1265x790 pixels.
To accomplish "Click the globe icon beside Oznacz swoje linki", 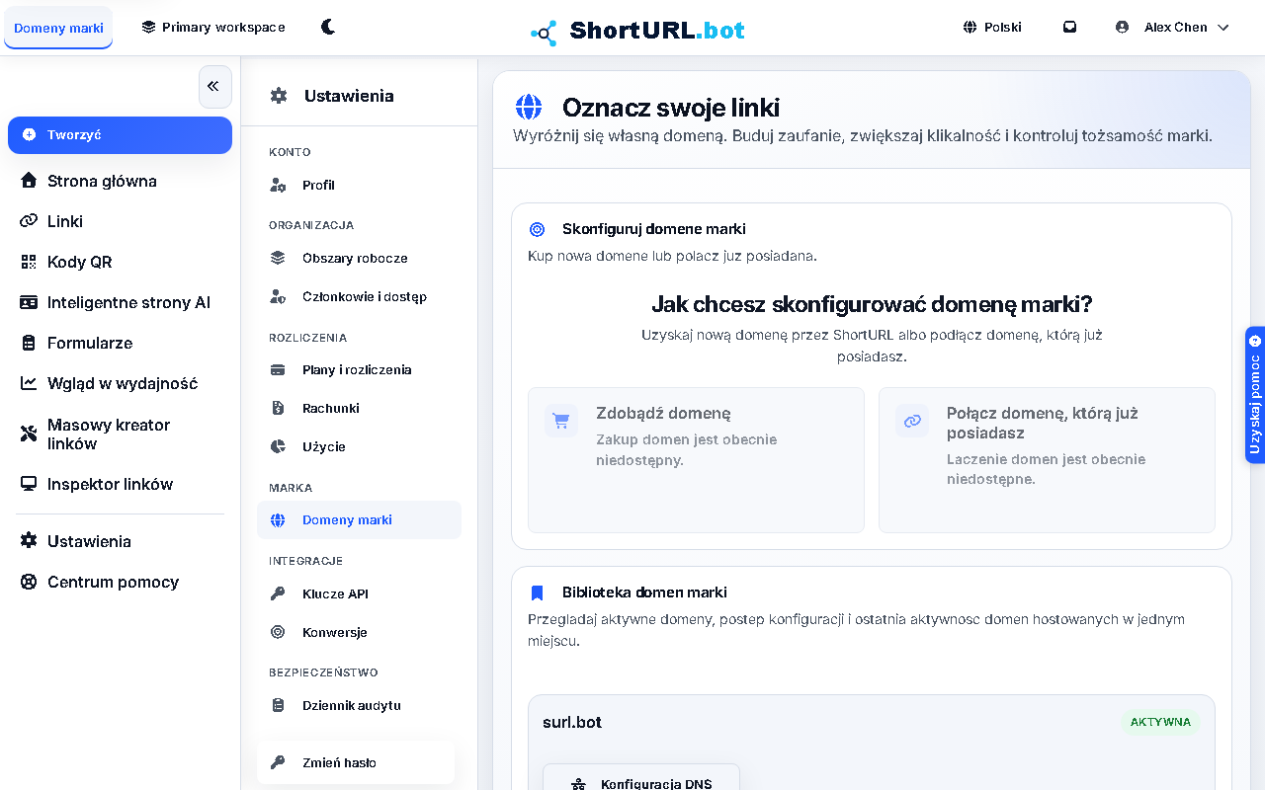I will pos(529,107).
